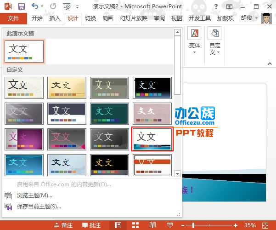Click the zoom in plus button
276x230 pixels.
pos(236,225)
